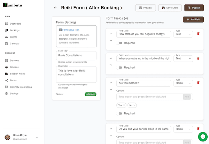
Task: Go back using the left arrow icon
Action: 55,8
